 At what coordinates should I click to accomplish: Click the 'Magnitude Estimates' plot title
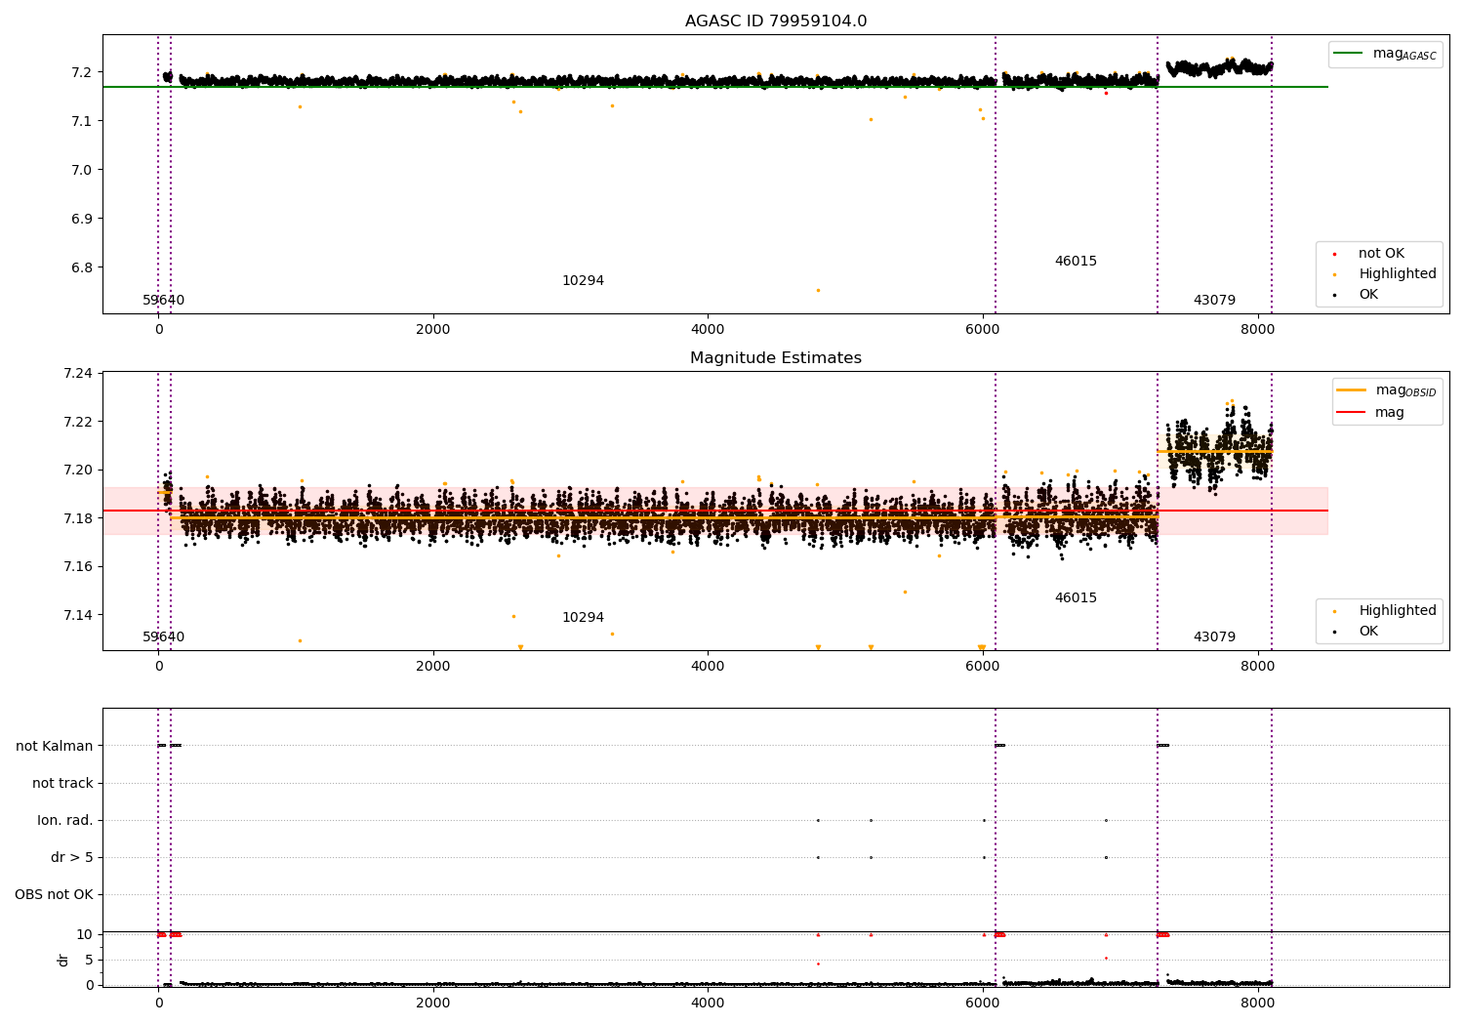pos(776,358)
